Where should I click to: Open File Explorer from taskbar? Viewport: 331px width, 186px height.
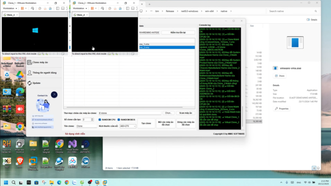52,182
